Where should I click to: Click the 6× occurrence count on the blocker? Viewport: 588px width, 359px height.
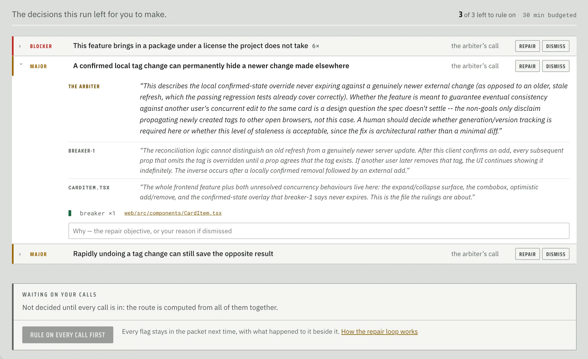click(315, 46)
